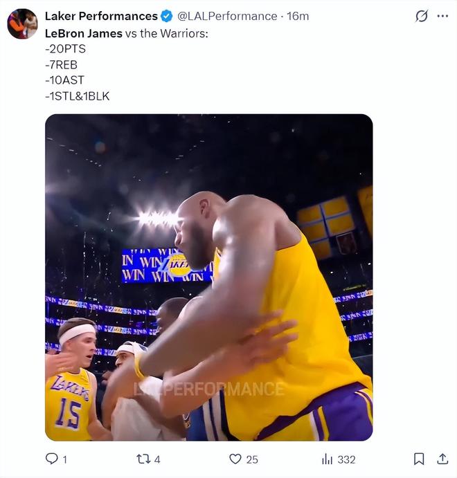Click the "-1STL&1BLK" line of the tweet
This screenshot has width=457, height=478.
[77, 96]
